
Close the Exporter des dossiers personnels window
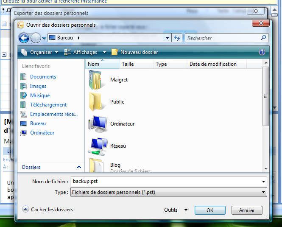(x=256, y=11)
